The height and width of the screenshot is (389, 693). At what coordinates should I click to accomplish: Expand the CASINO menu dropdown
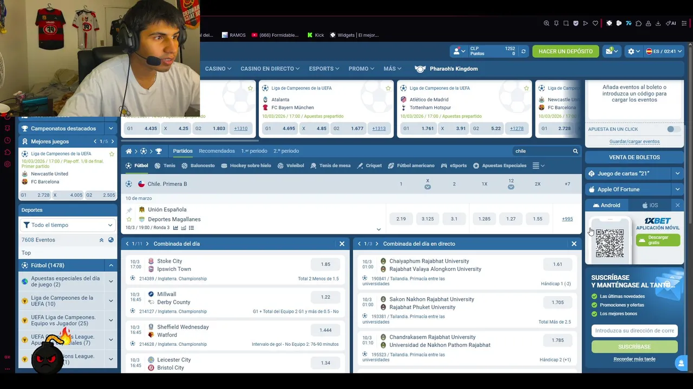pos(218,69)
